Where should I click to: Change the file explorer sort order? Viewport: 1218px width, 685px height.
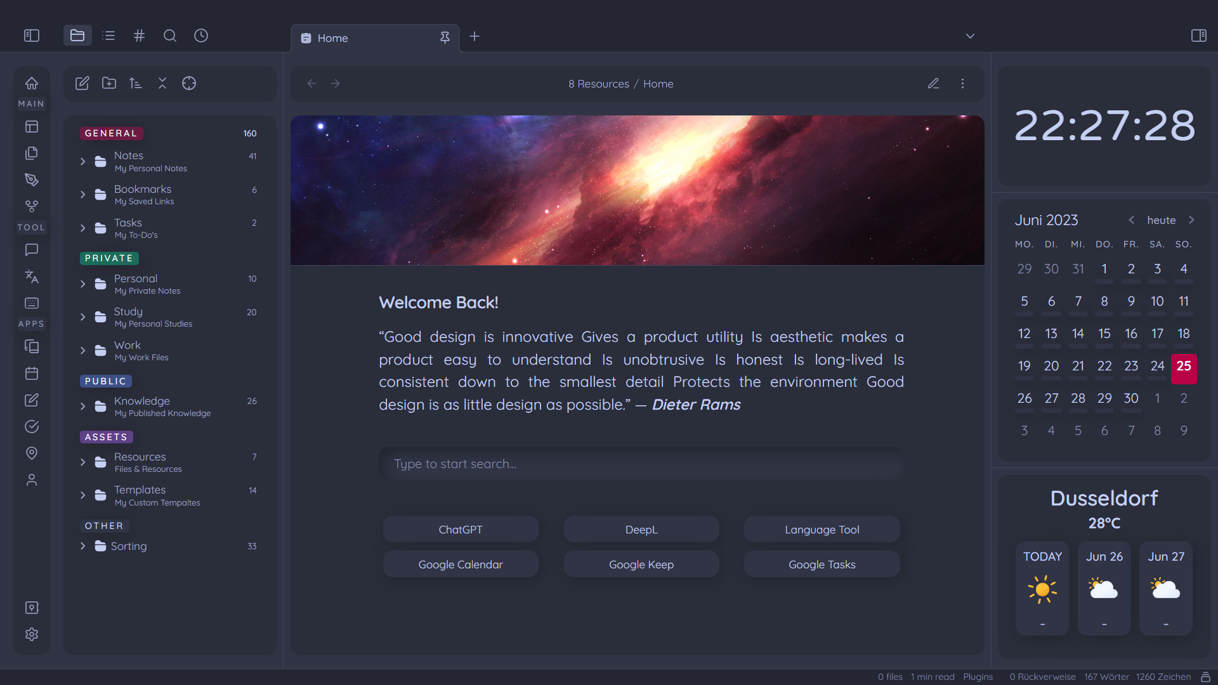coord(135,83)
